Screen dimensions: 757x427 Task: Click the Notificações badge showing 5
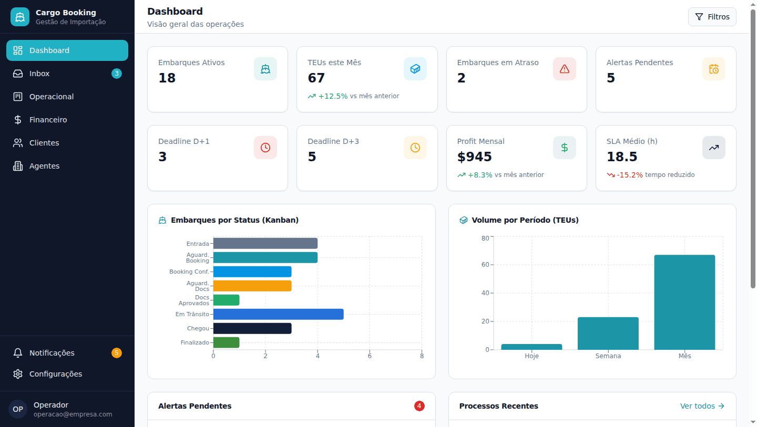click(x=117, y=353)
